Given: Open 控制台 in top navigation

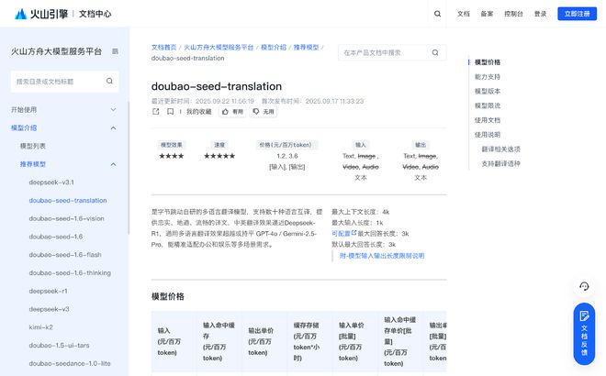Looking at the screenshot, I should [x=513, y=14].
